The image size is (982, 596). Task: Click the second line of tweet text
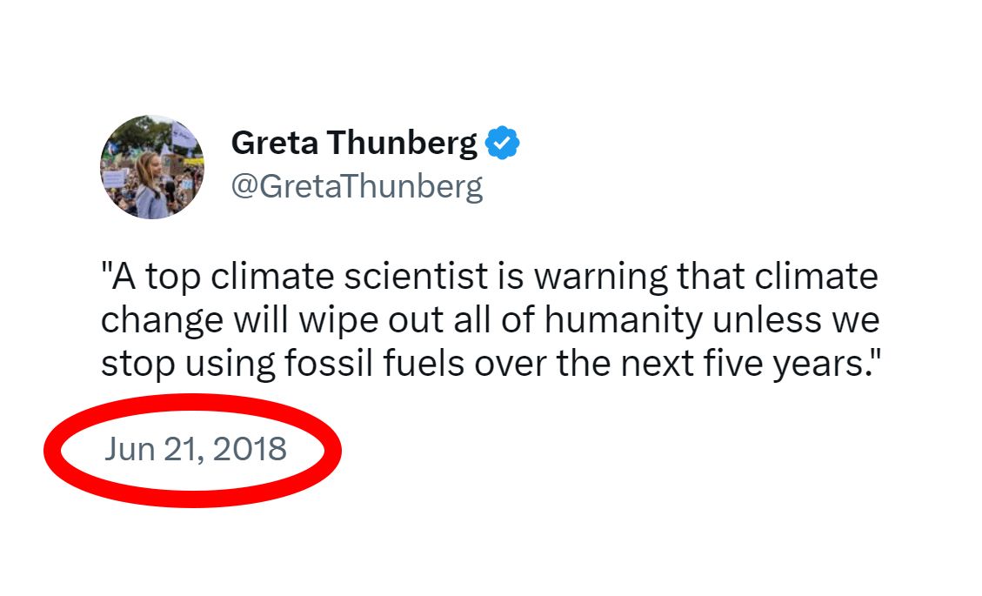pyautogui.click(x=490, y=320)
